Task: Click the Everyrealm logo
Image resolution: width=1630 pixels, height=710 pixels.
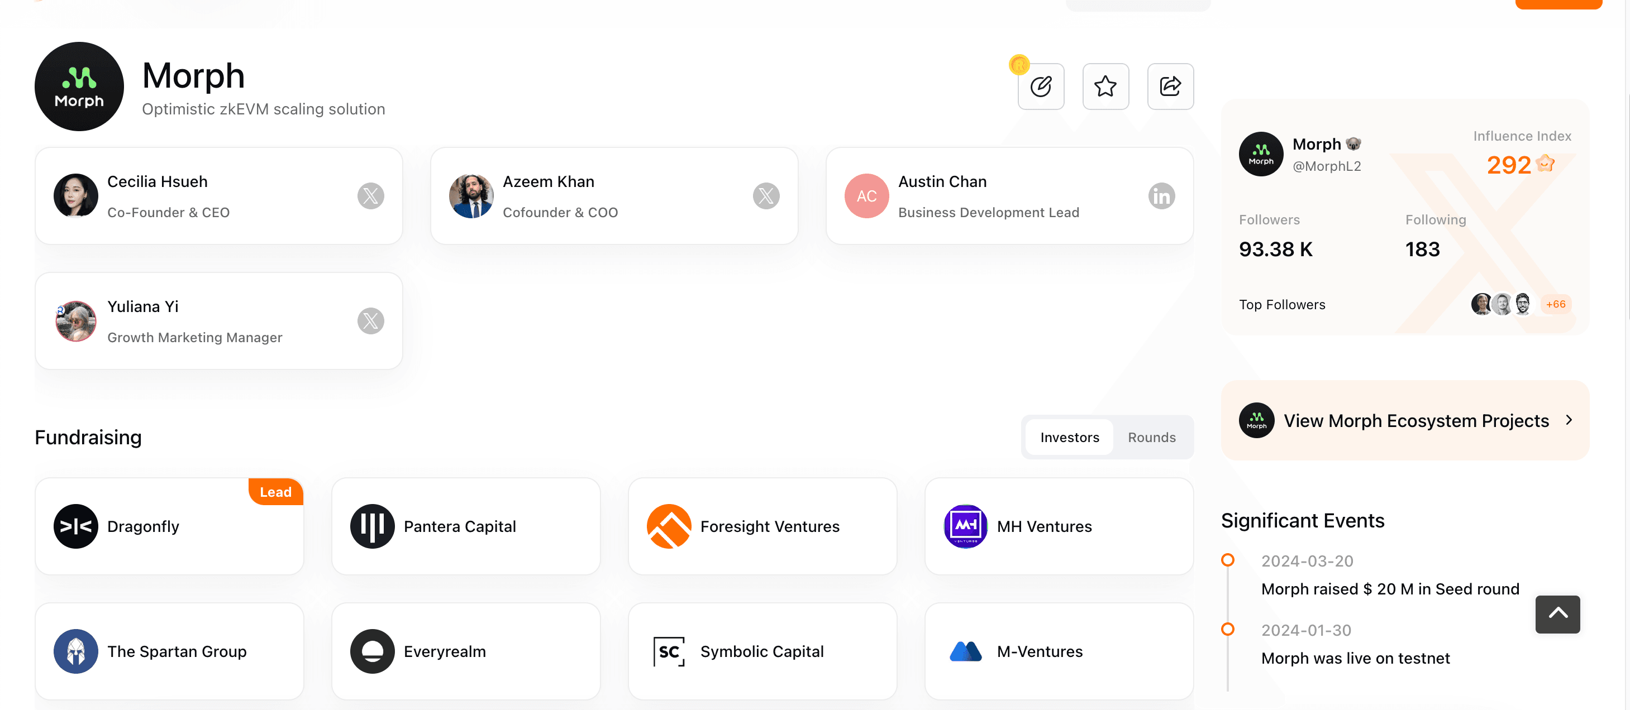Action: coord(373,652)
